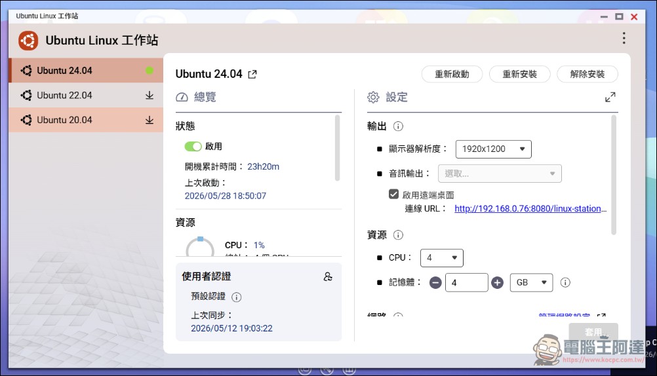Screen dimensions: 657x376
Task: Select Ubuntu 22.04 in the sidebar
Action: pyautogui.click(x=86, y=95)
